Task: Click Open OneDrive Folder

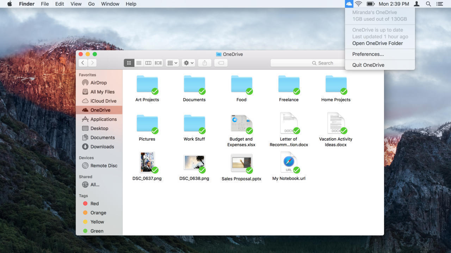Action: tap(377, 43)
